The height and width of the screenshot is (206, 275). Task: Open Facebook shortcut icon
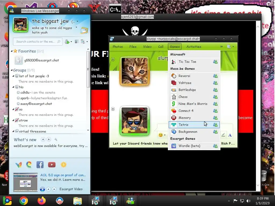(40, 165)
